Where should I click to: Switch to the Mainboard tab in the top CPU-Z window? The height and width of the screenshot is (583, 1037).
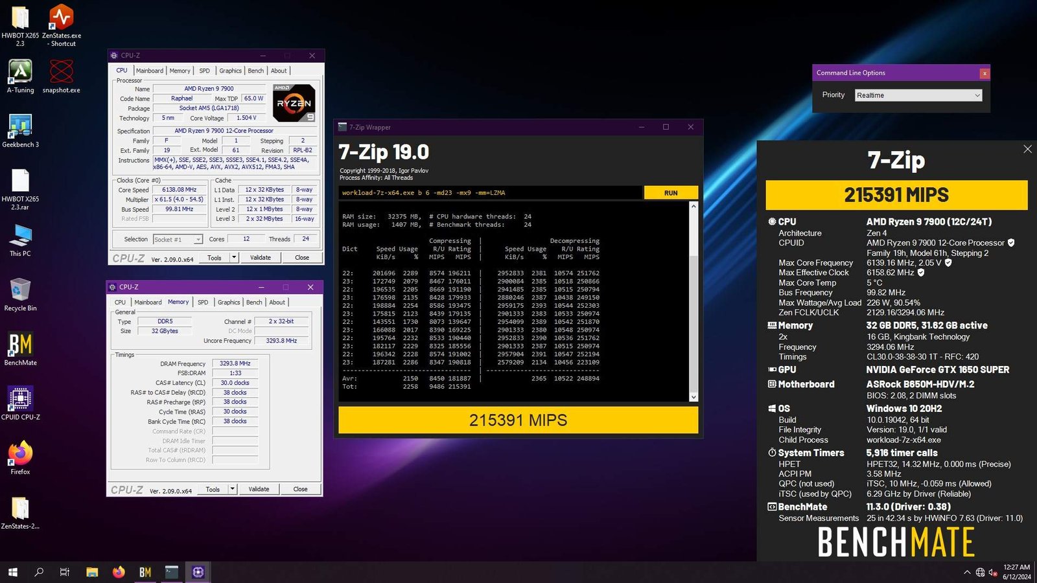tap(150, 71)
